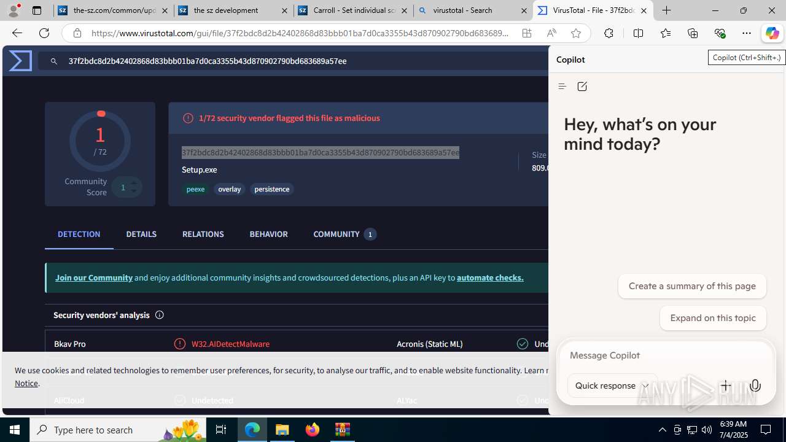Open Browser essentials icon
Screen dimensions: 786x442
point(720,33)
